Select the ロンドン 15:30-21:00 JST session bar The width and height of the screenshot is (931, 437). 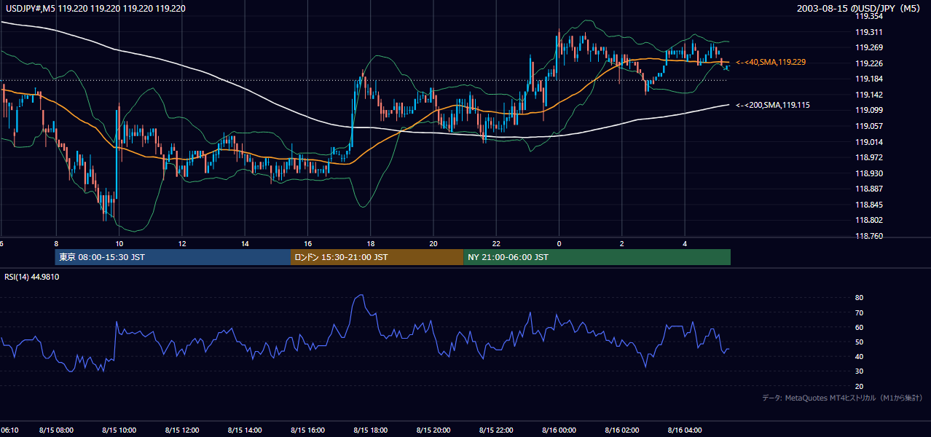[377, 257]
